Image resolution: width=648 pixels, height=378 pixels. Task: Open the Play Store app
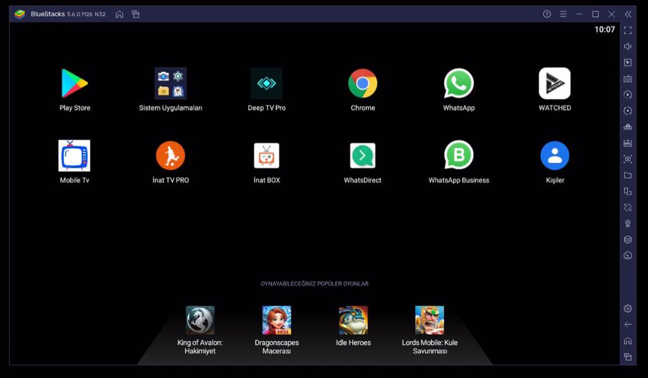(75, 83)
